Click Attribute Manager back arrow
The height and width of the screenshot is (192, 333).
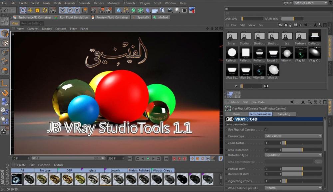292,102
